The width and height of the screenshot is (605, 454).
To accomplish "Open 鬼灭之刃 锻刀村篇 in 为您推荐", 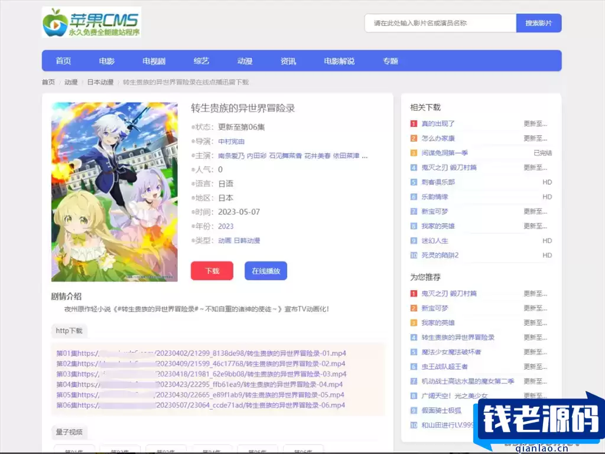I will [x=449, y=293].
